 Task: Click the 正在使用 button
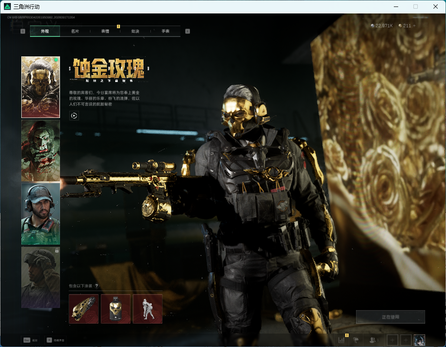(x=390, y=317)
